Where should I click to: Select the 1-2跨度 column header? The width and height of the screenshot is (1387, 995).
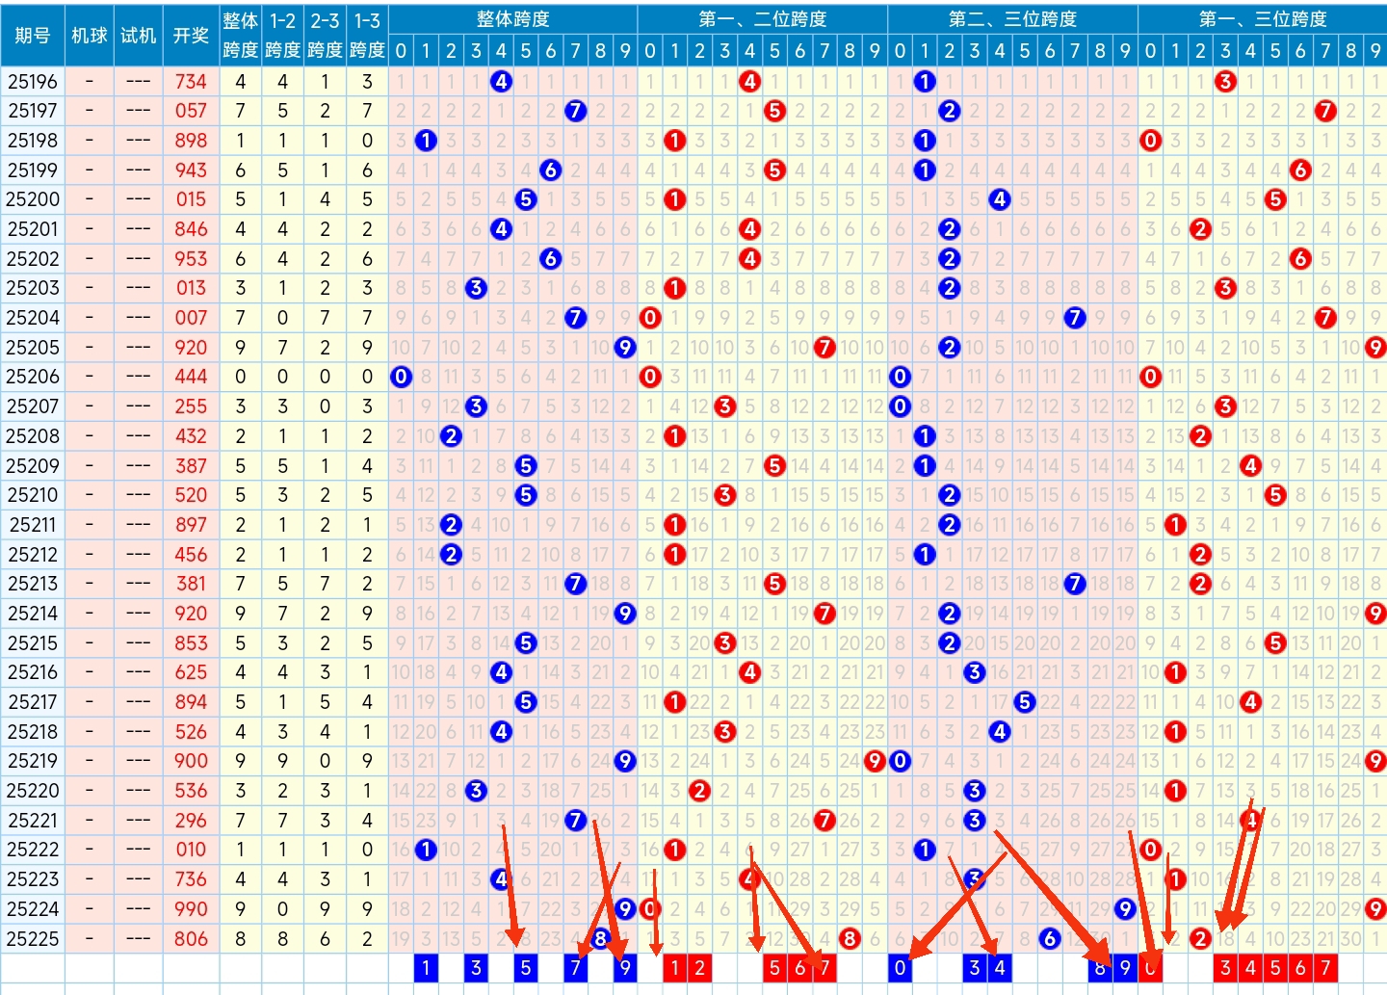coord(283,36)
